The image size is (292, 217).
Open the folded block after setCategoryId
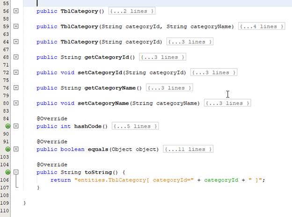pos(213,72)
